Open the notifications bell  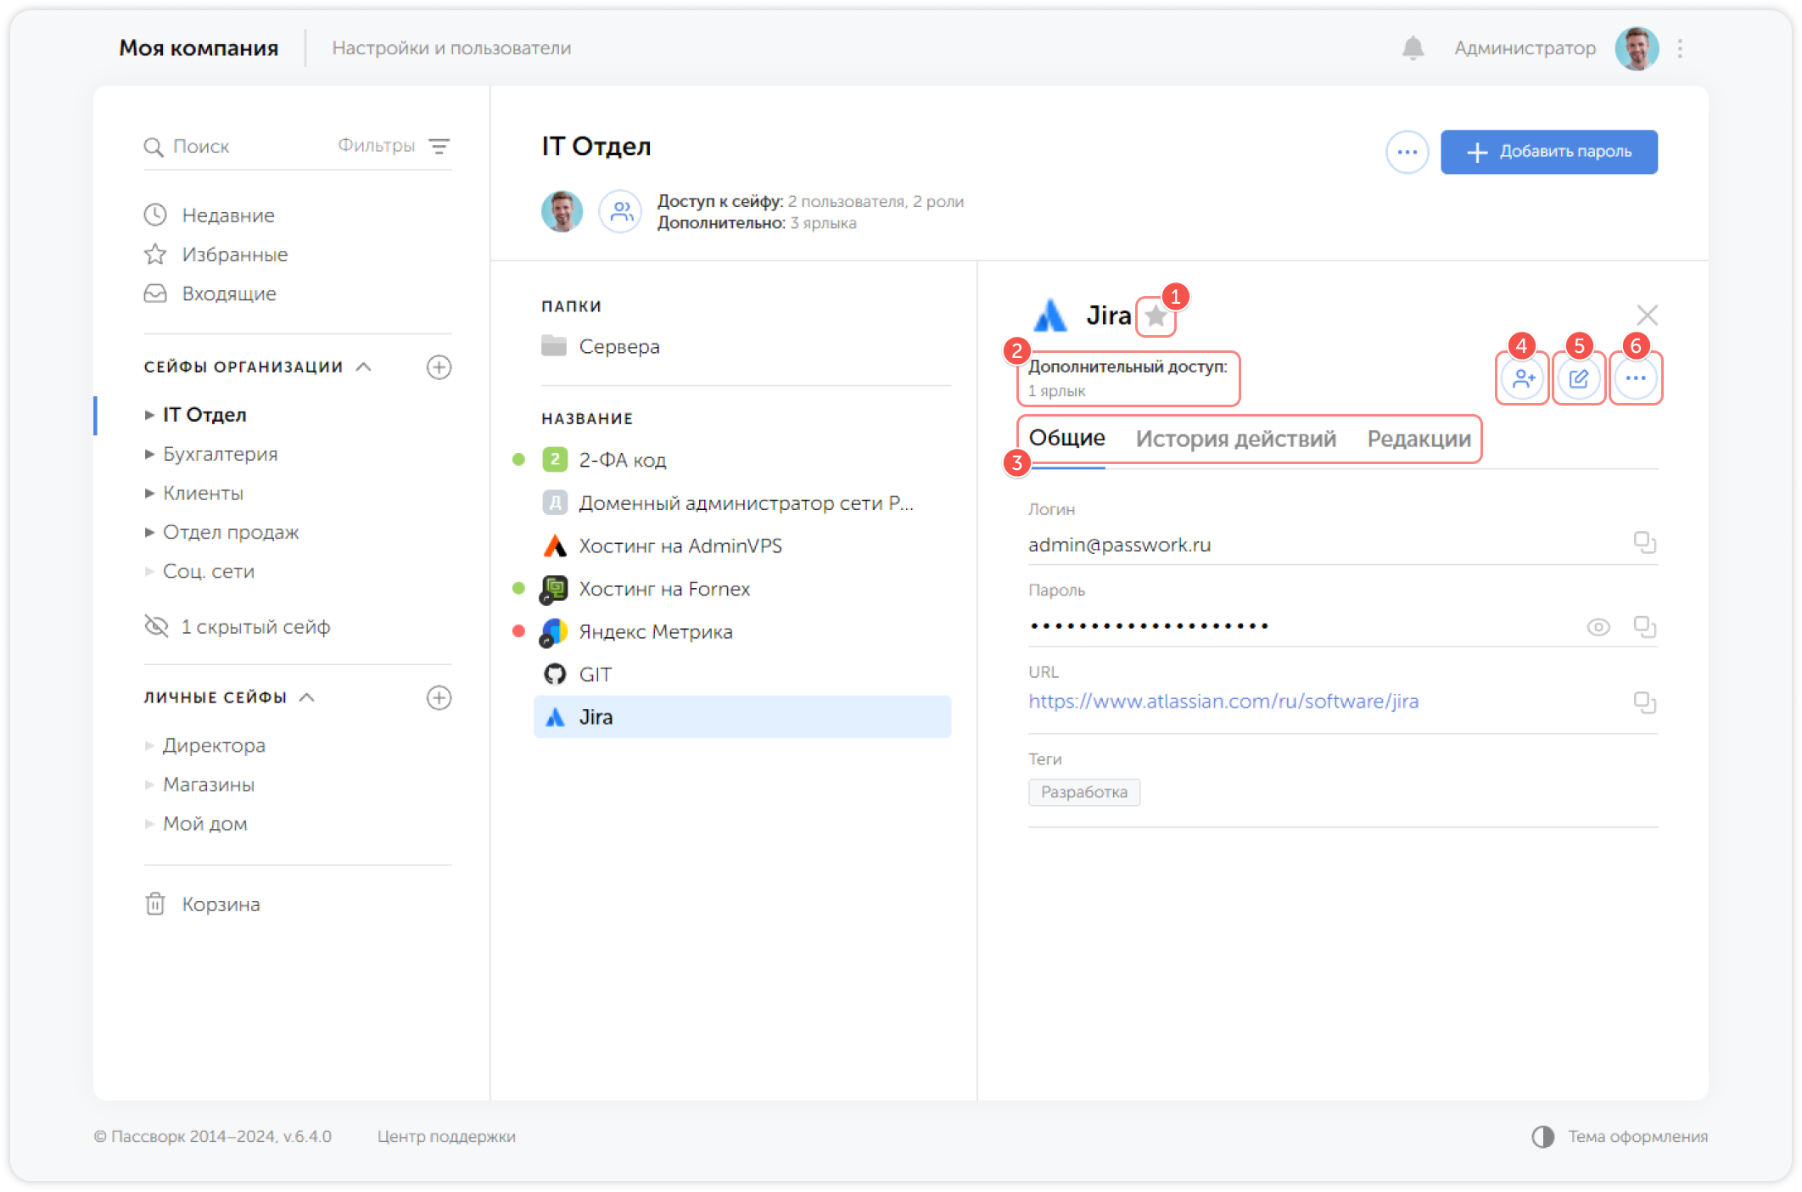coord(1413,48)
